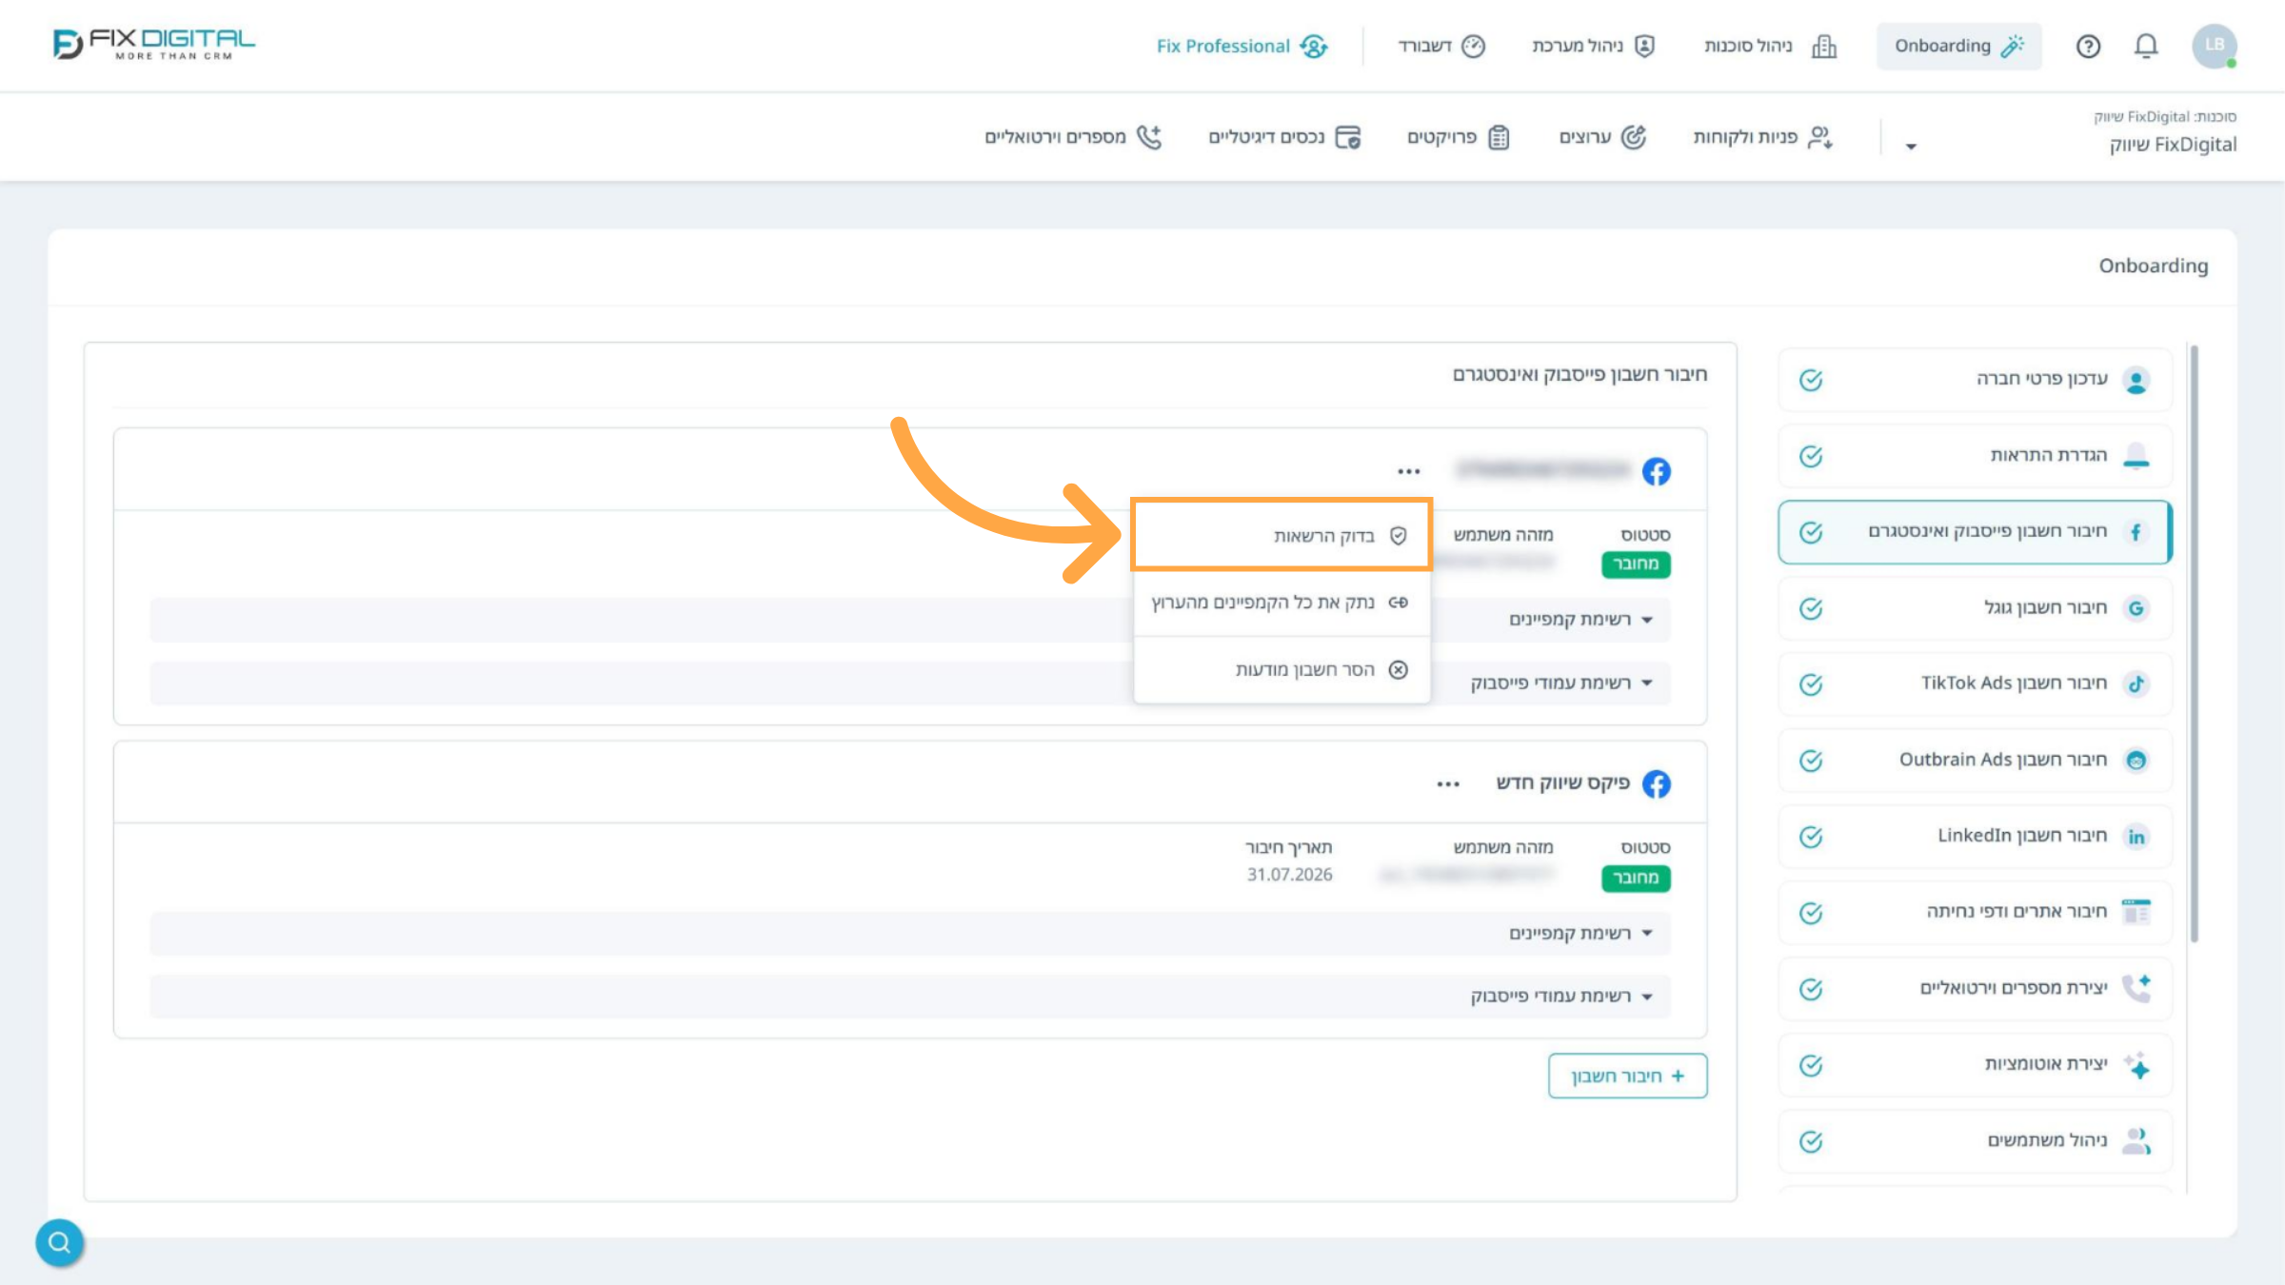Select the הגדרת התראות onboarding step
This screenshot has height=1285, width=2285.
(x=1976, y=456)
